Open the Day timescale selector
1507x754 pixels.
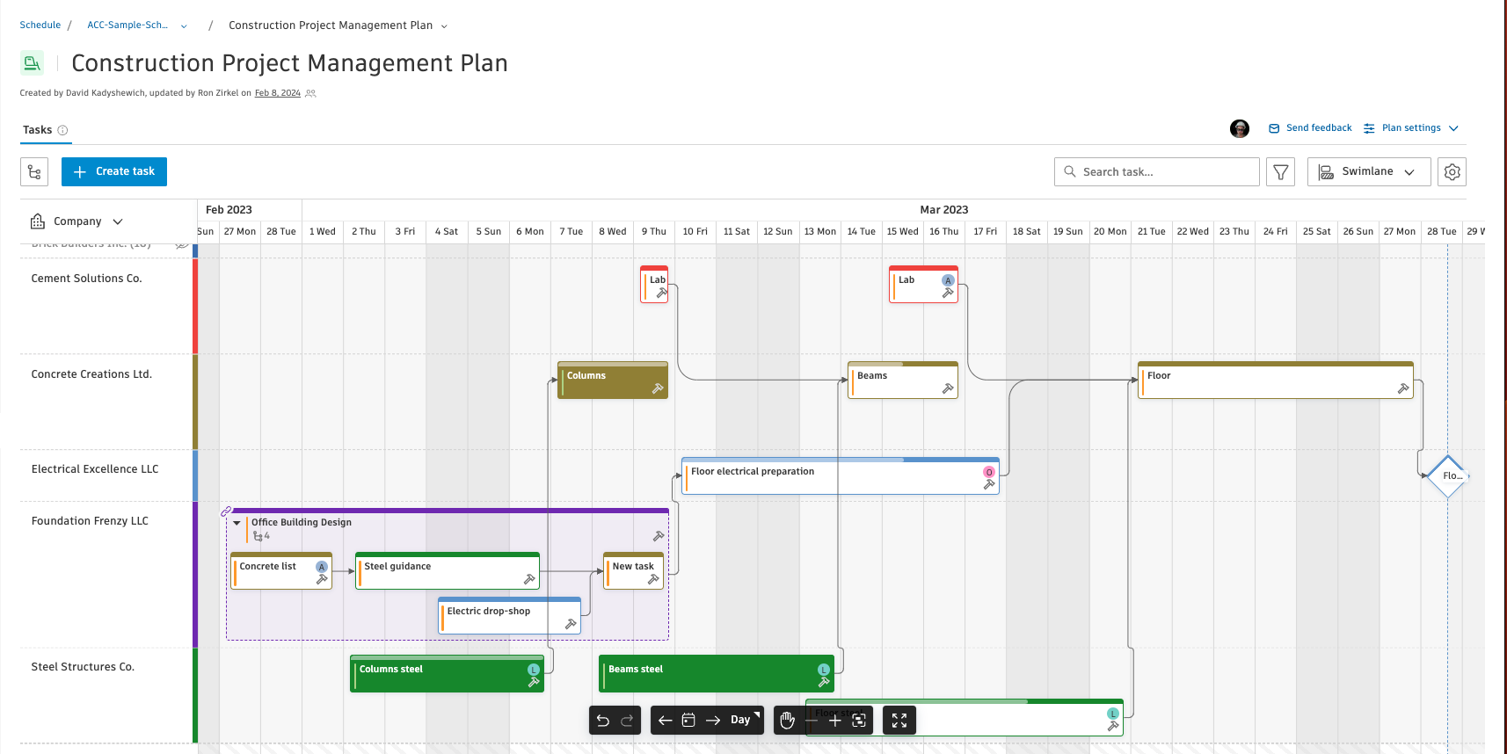pyautogui.click(x=743, y=721)
